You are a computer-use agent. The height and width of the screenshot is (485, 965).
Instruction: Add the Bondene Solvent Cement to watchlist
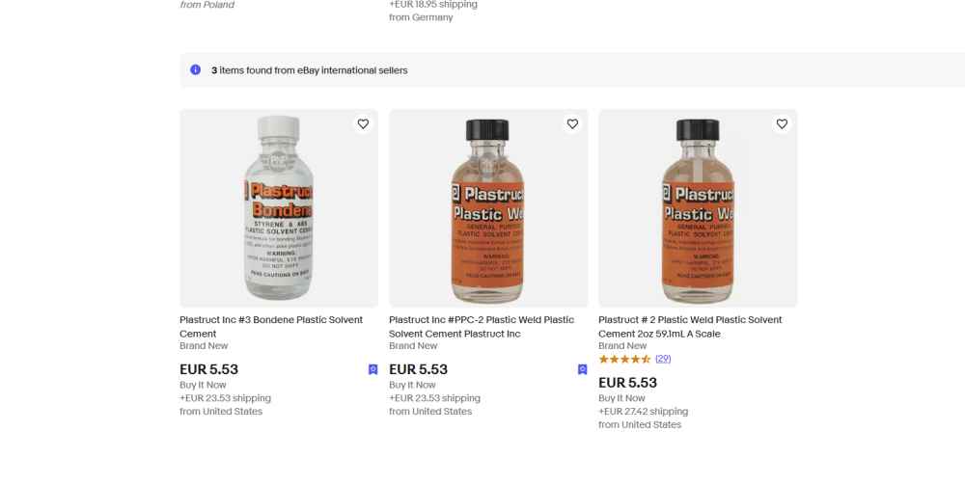pyautogui.click(x=363, y=124)
